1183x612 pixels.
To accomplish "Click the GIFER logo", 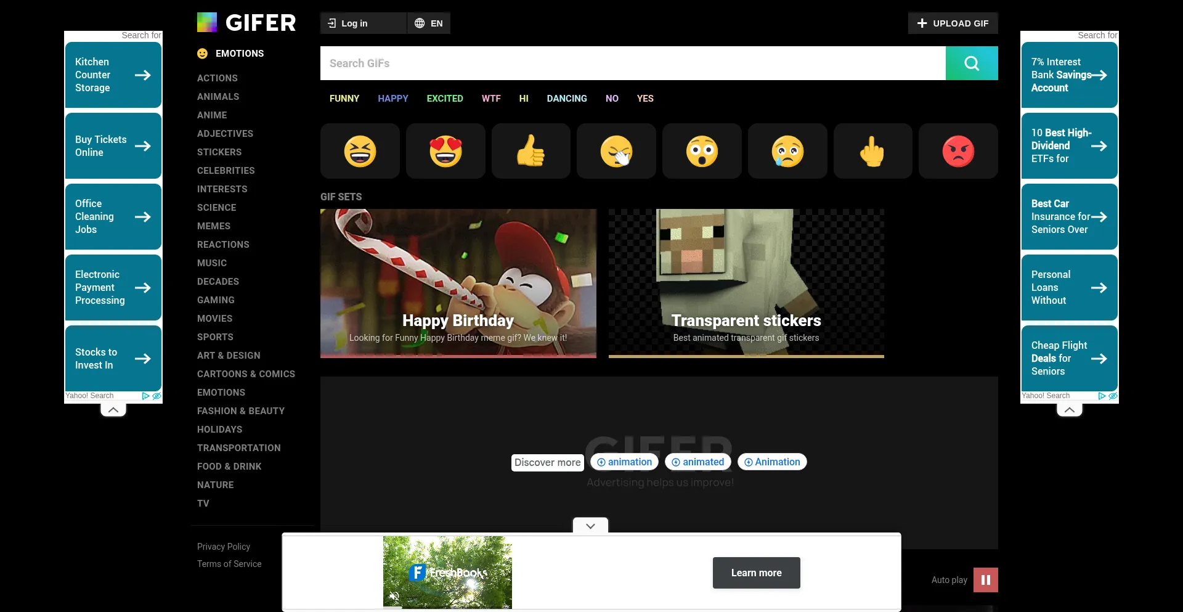I will point(246,22).
